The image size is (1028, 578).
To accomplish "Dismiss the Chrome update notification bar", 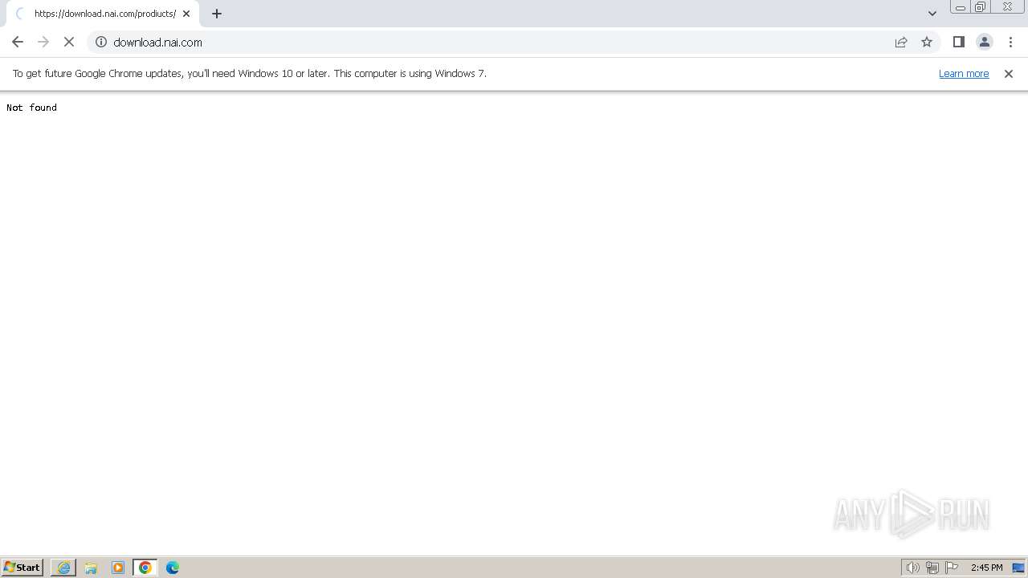I will click(x=1009, y=73).
